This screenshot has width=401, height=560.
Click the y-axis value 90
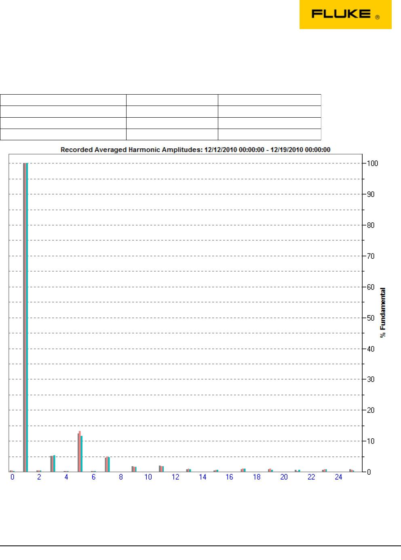(371, 194)
